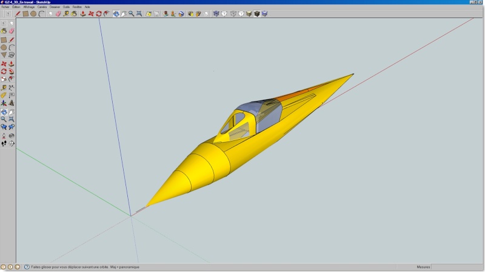Select the Dimension tool in left palette
Screen dimensions: 485x272
tap(12, 88)
